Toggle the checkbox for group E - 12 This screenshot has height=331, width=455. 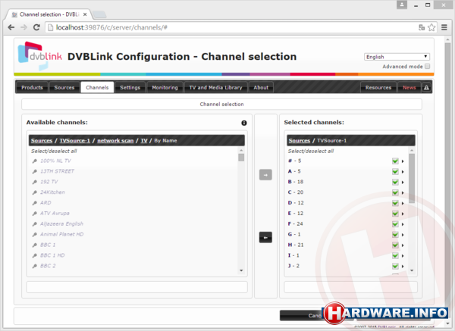[395, 214]
